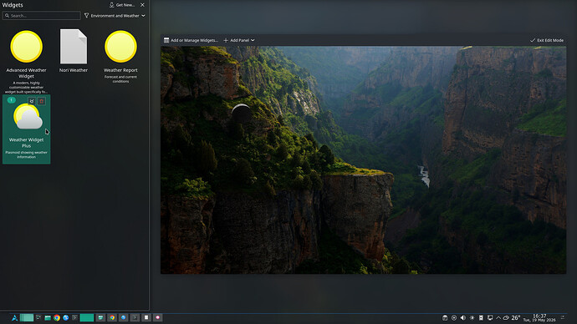Open clipboard tray icon

tap(445, 318)
